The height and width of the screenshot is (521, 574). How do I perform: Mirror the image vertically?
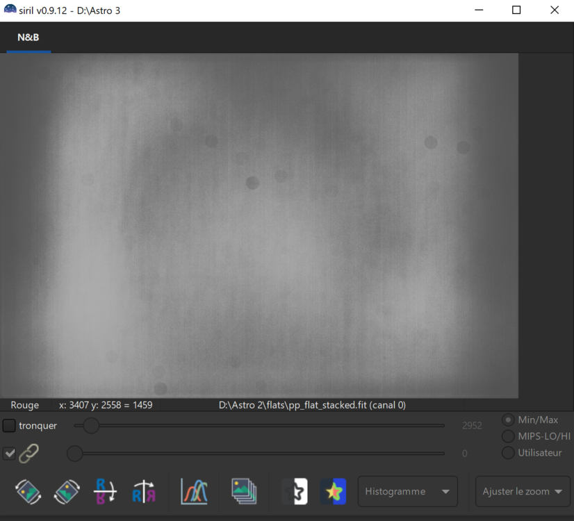[x=104, y=491]
